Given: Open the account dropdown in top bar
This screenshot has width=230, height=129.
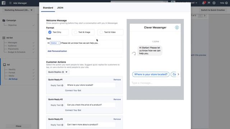Looking at the screenshot, I should pos(186,3).
